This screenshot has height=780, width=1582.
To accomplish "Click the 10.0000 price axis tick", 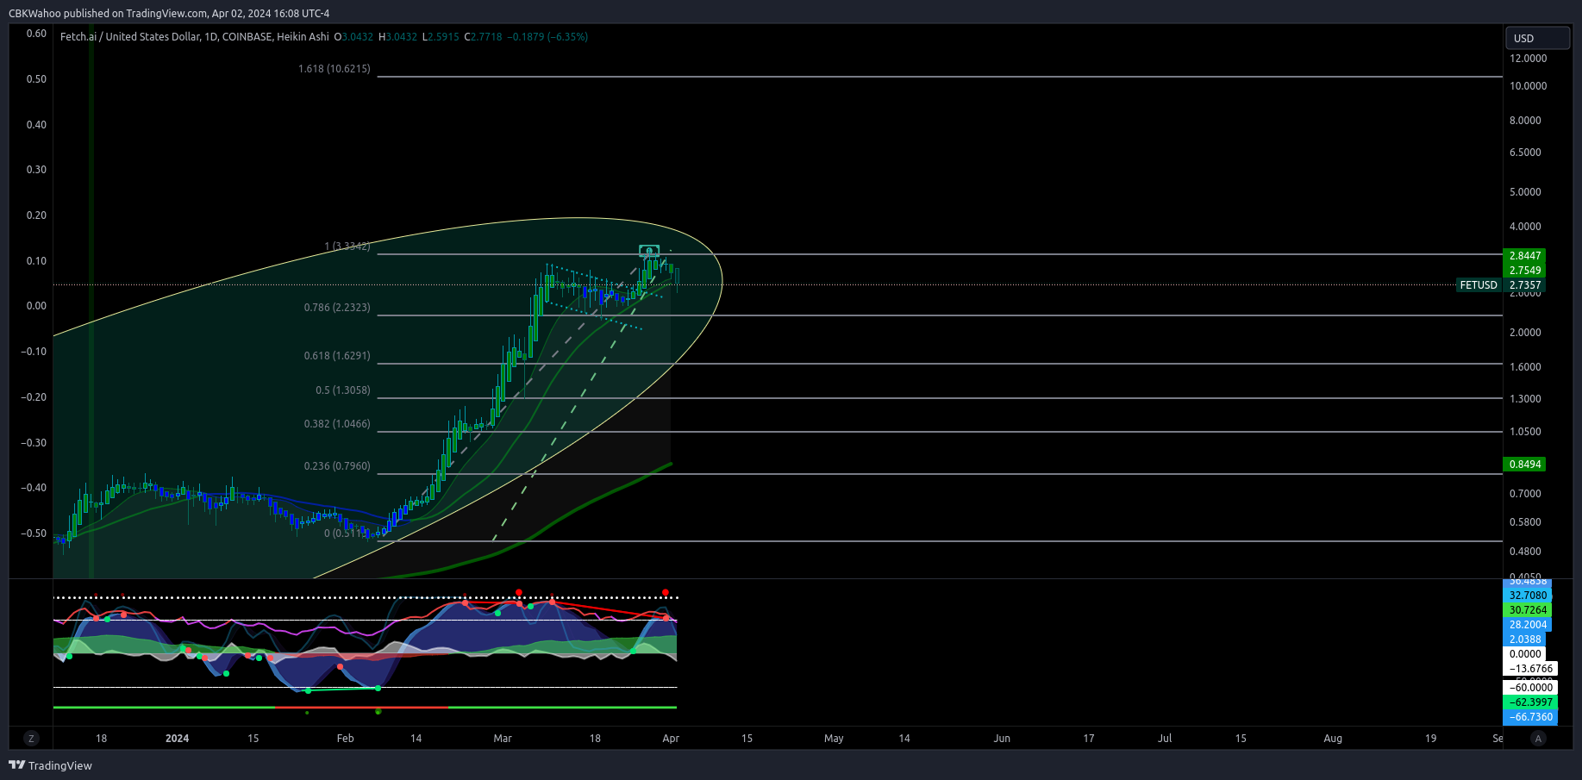I will point(1528,86).
